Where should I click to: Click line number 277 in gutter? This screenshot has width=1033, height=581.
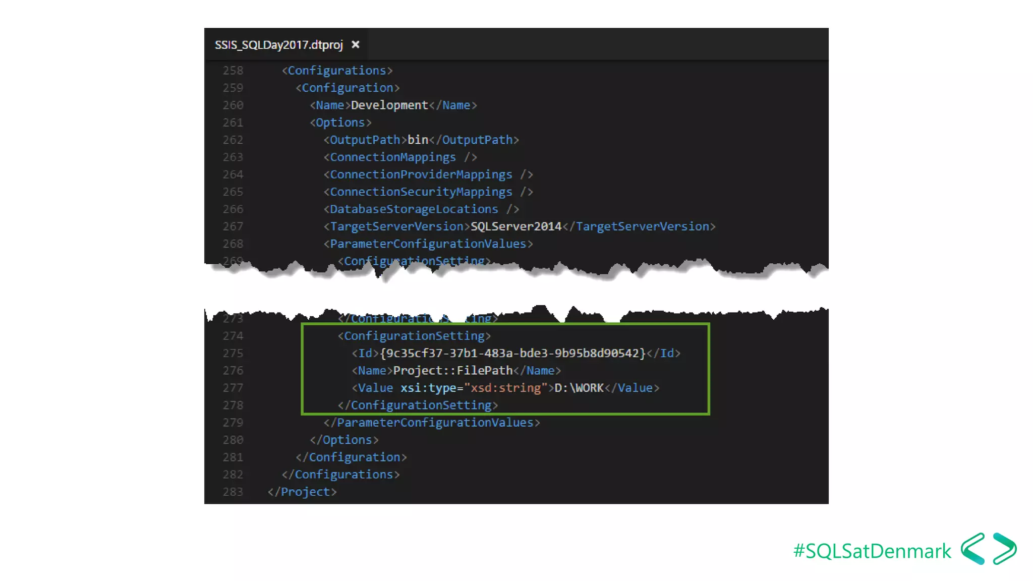tap(233, 388)
